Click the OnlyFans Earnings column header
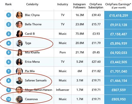 coord(118,6)
